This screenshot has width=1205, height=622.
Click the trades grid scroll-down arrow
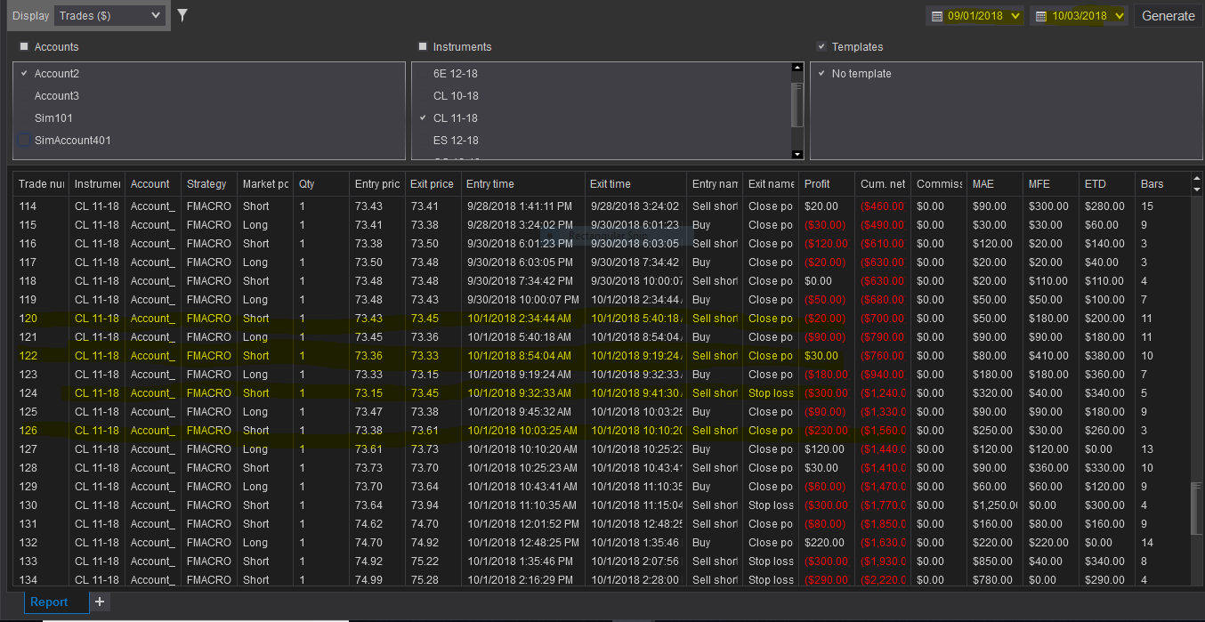click(x=1197, y=190)
